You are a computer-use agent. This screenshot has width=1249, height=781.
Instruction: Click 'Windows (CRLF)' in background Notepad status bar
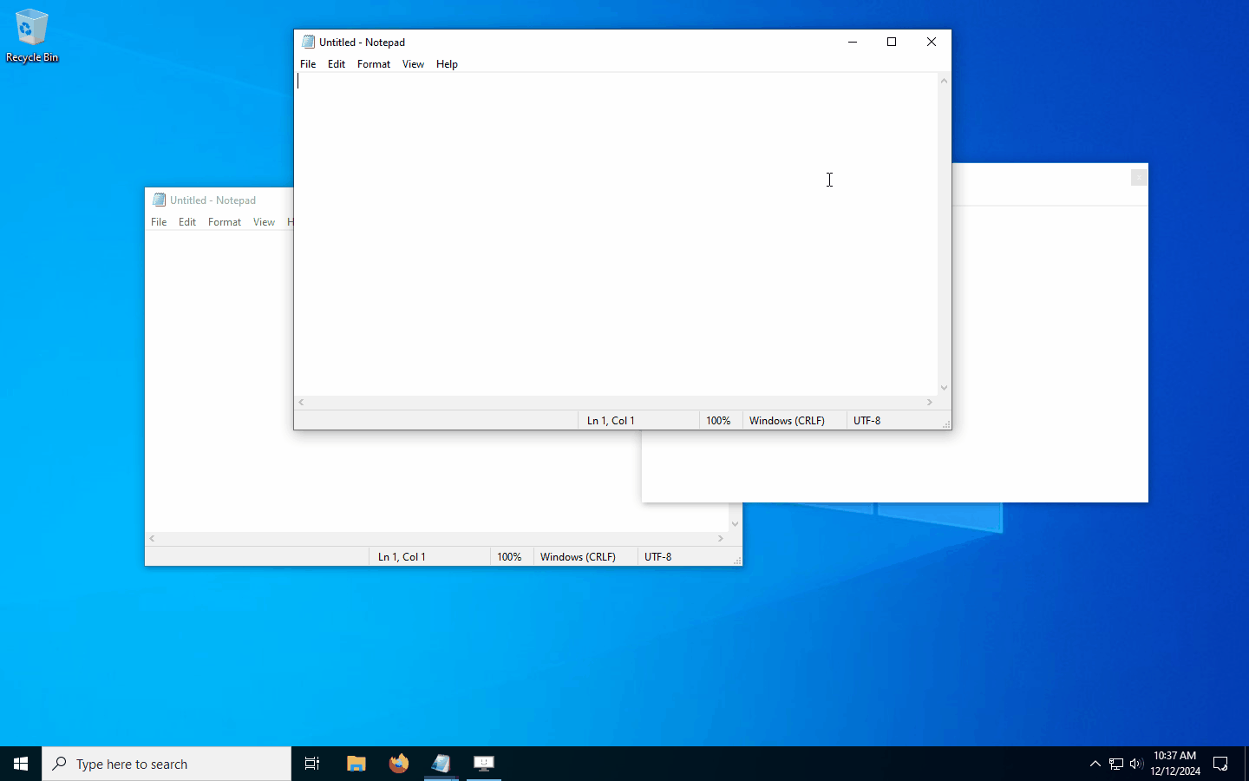578,557
